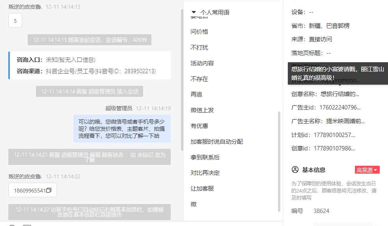Click the customer message bubble 5
The width and height of the screenshot is (388, 226).
pos(15,20)
